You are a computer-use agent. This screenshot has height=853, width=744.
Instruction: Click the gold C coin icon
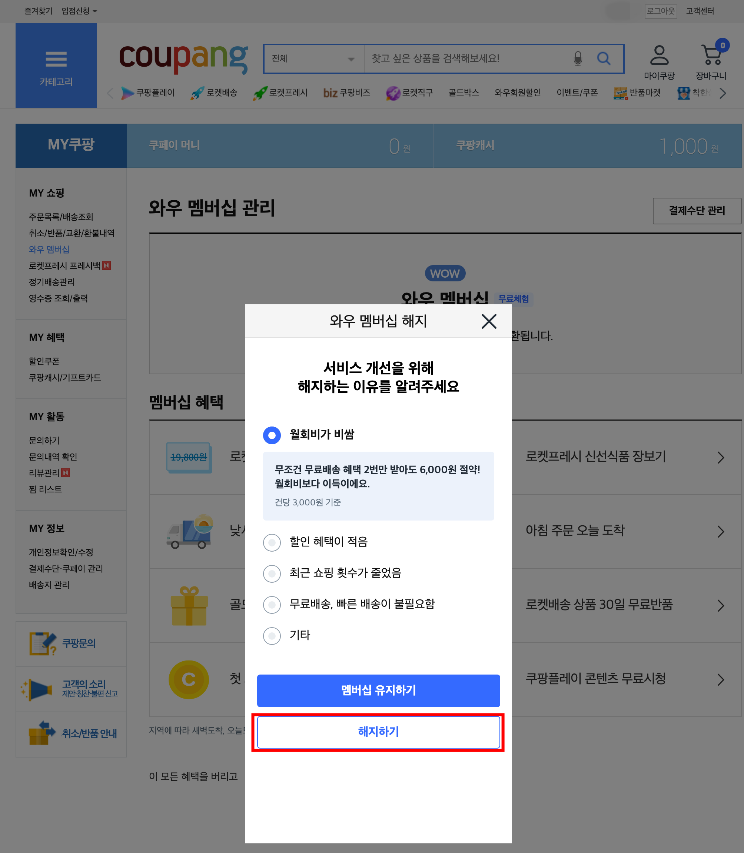[189, 680]
